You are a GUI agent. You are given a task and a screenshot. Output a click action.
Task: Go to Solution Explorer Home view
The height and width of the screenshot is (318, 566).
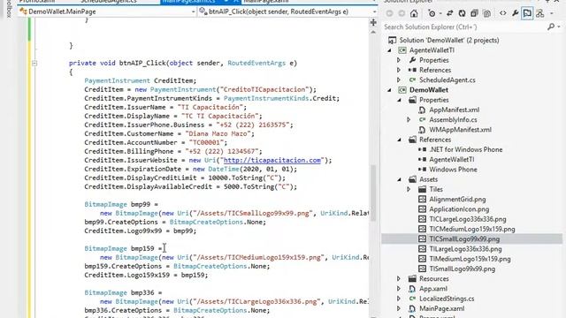[414, 14]
